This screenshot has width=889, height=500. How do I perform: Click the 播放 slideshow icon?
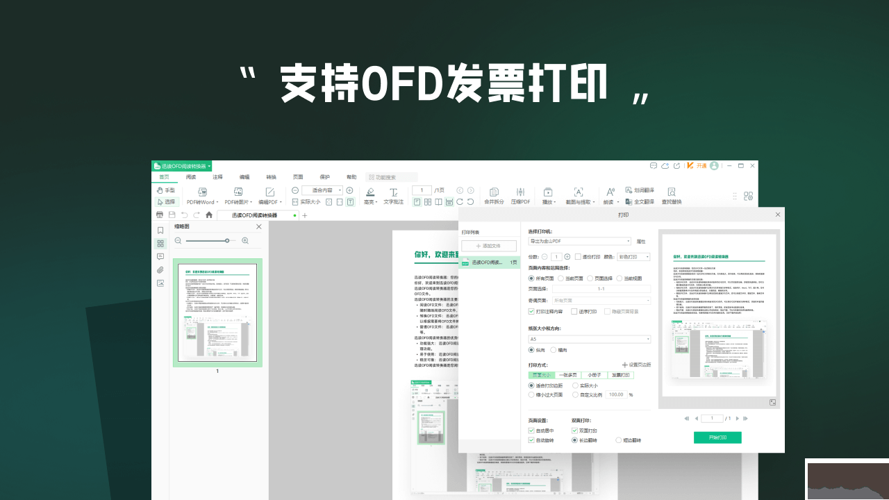[x=547, y=192]
